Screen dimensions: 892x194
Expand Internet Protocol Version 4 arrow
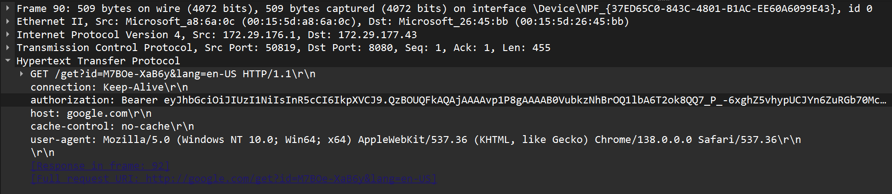click(x=8, y=34)
